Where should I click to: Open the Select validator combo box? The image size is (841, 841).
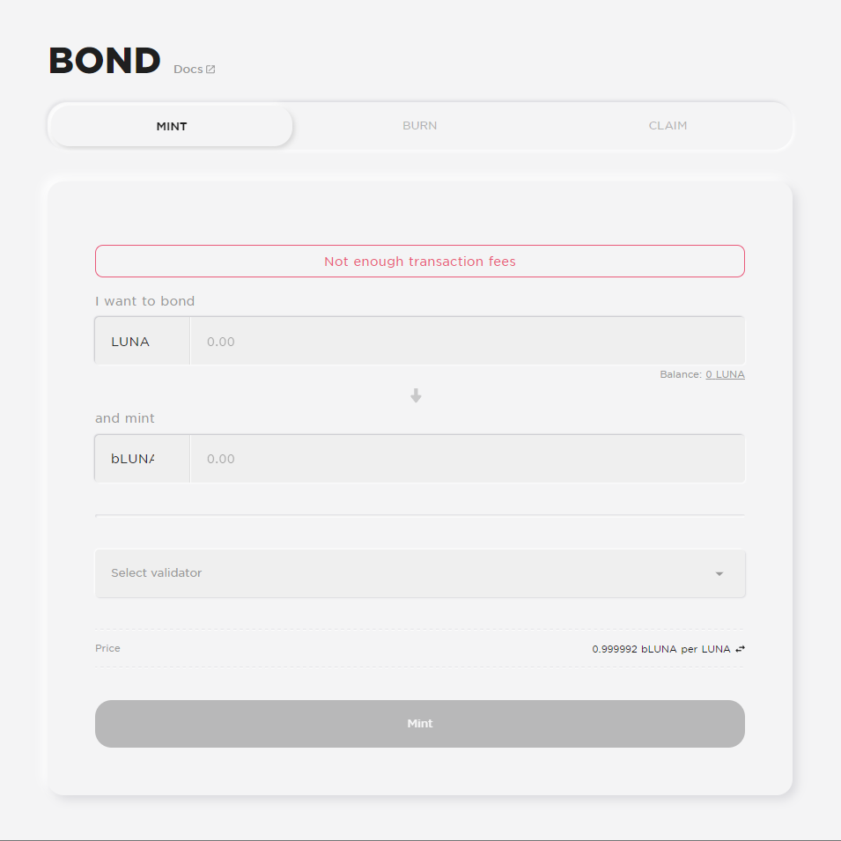click(x=420, y=573)
